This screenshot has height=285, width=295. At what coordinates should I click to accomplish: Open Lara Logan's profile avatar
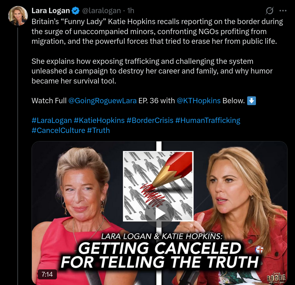coord(18,16)
